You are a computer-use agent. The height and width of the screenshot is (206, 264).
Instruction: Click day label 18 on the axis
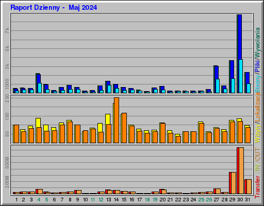coord(147,200)
